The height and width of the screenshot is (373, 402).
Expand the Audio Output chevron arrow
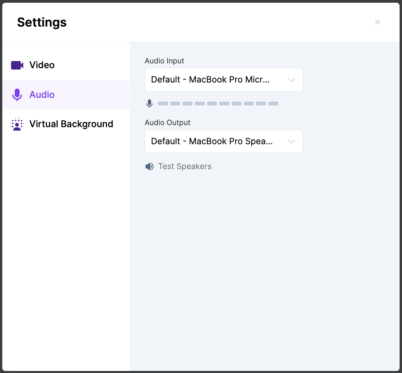click(x=291, y=141)
